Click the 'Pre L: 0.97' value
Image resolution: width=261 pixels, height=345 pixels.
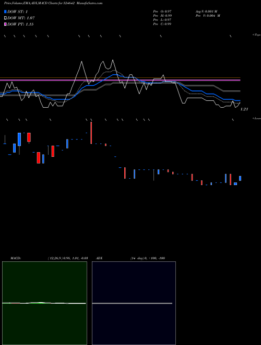[x=162, y=20]
